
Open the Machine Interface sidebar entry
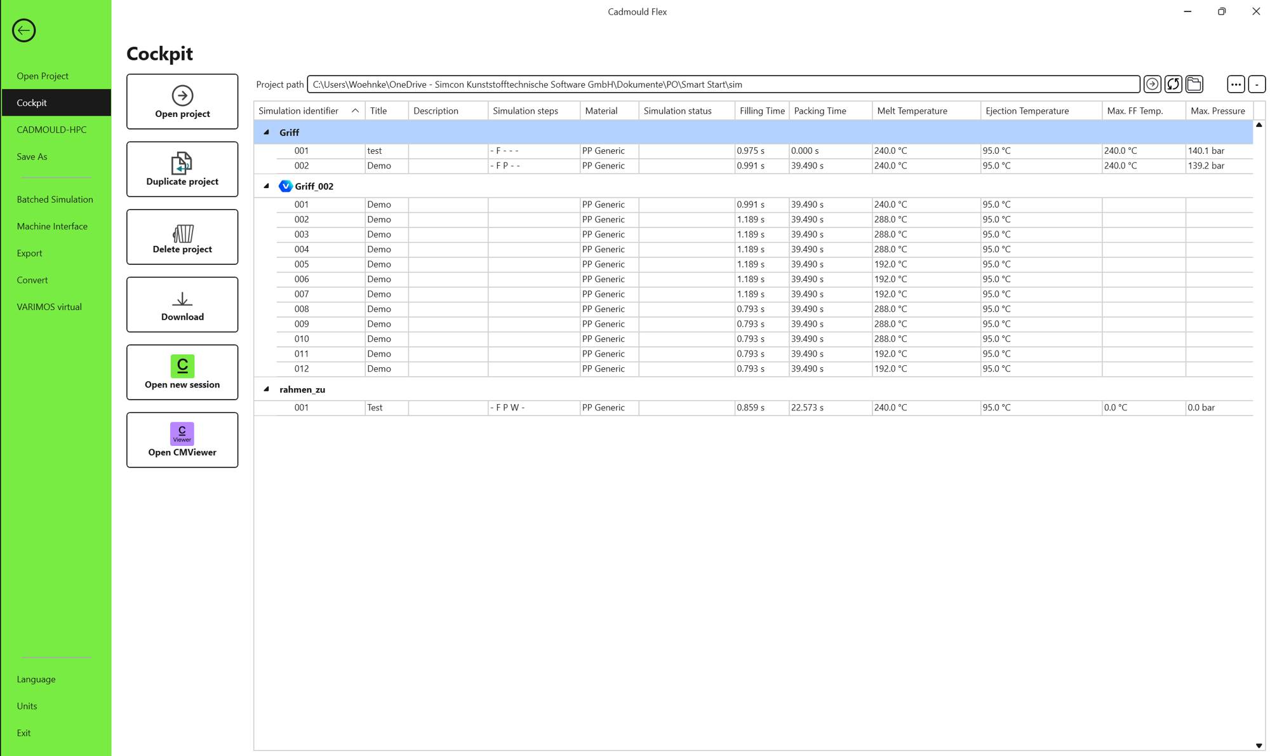click(52, 226)
